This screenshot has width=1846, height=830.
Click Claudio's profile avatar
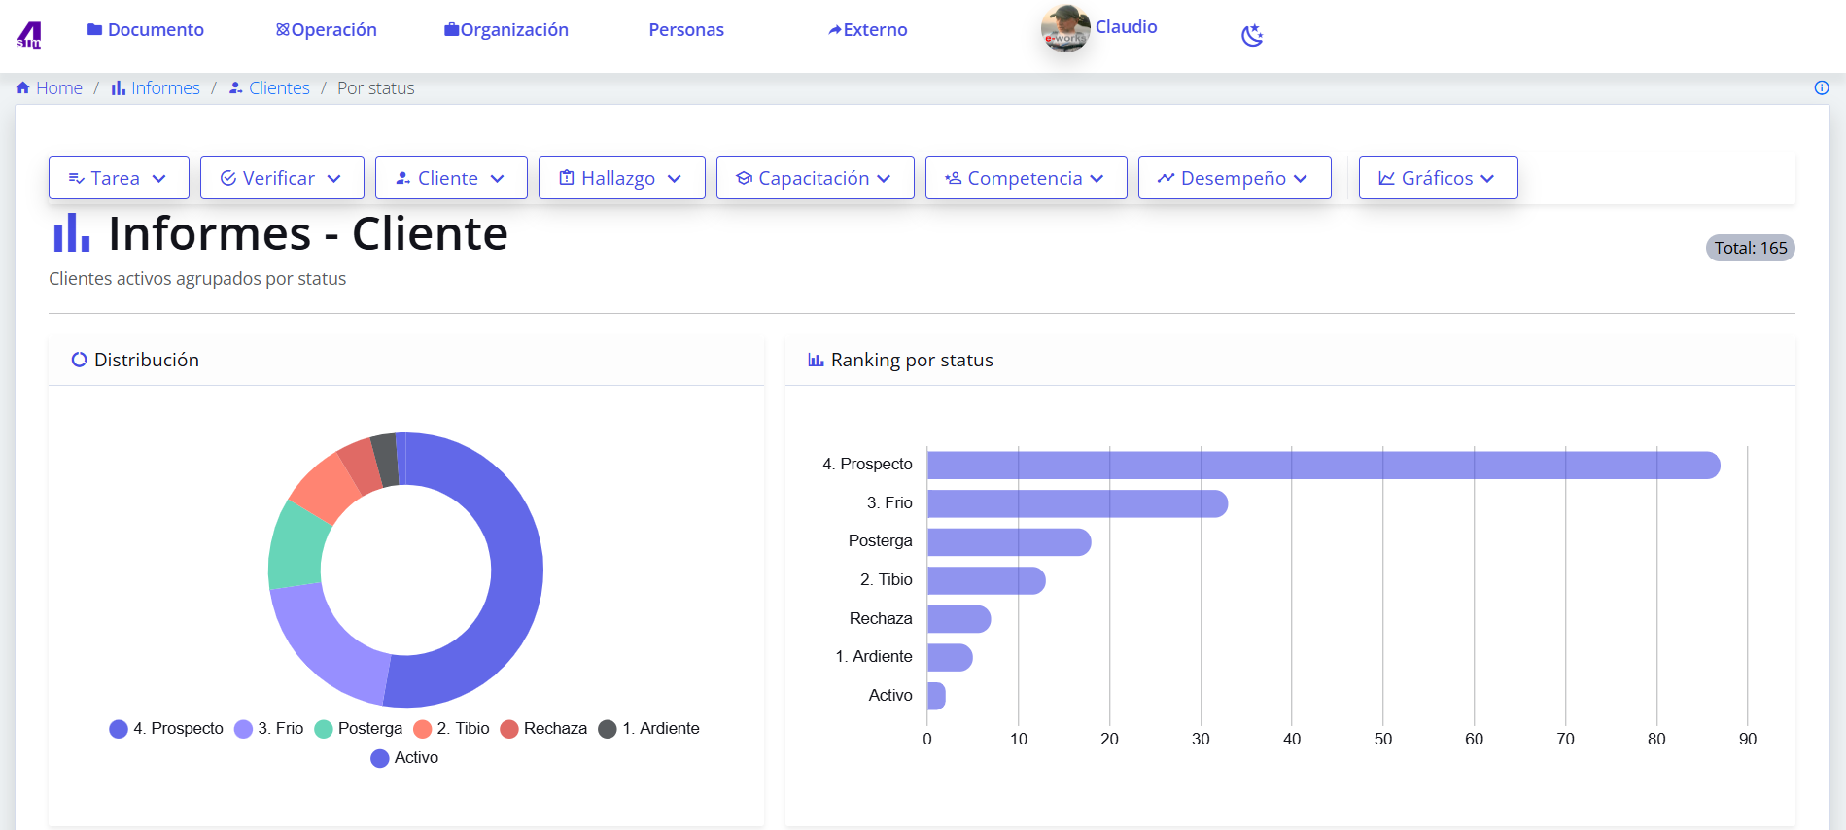tap(1065, 28)
